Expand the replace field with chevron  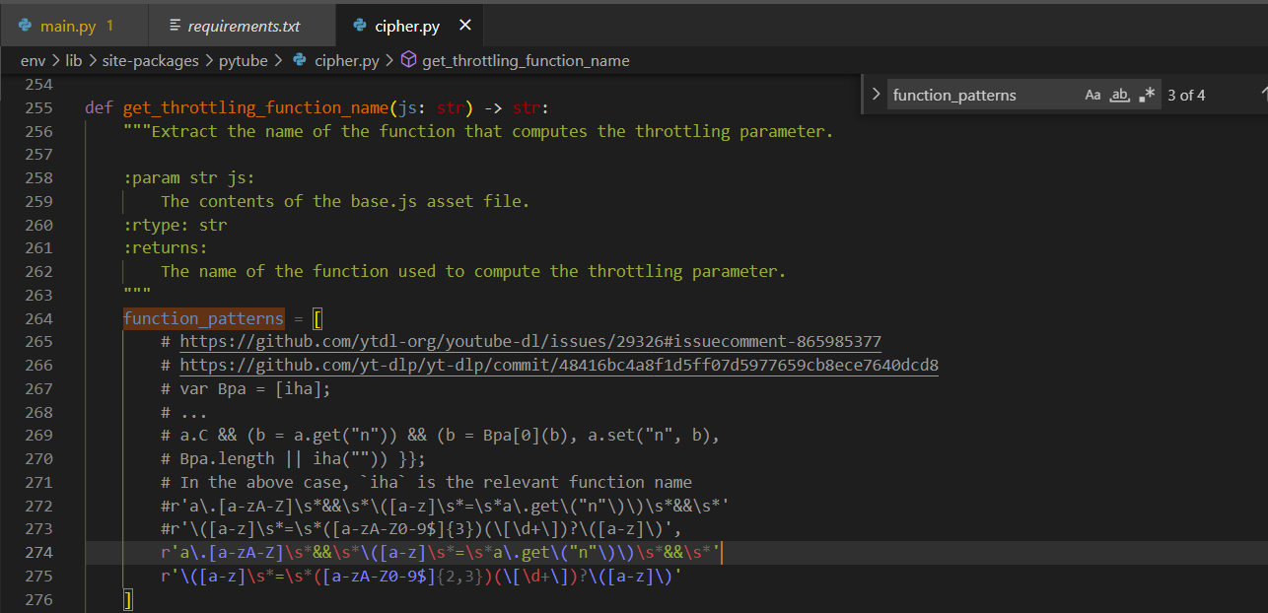(876, 95)
